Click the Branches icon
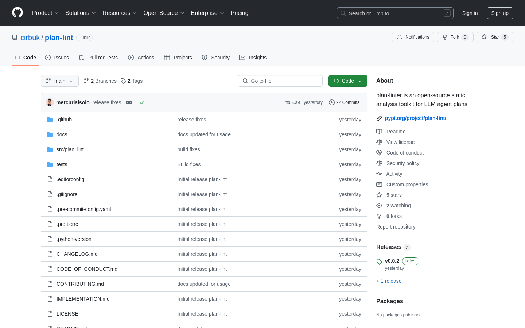 [86, 81]
